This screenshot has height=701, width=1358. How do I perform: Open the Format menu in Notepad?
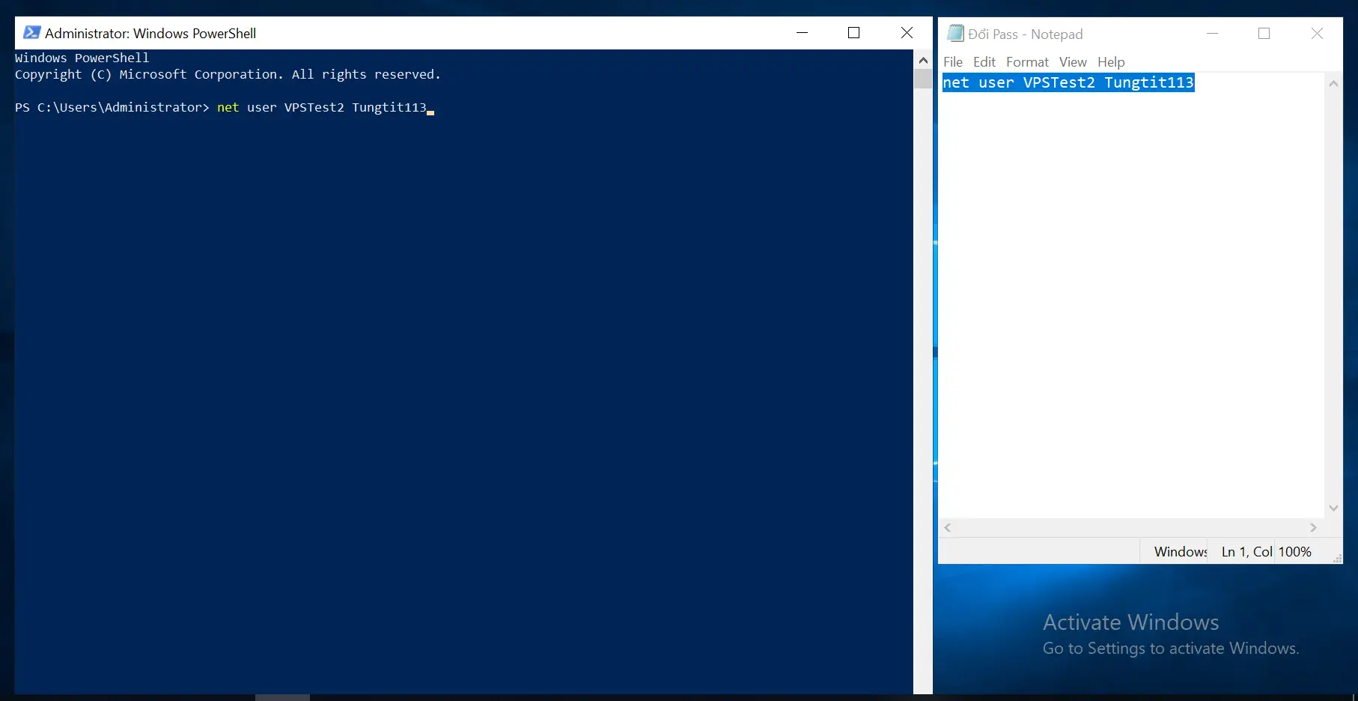tap(1027, 62)
